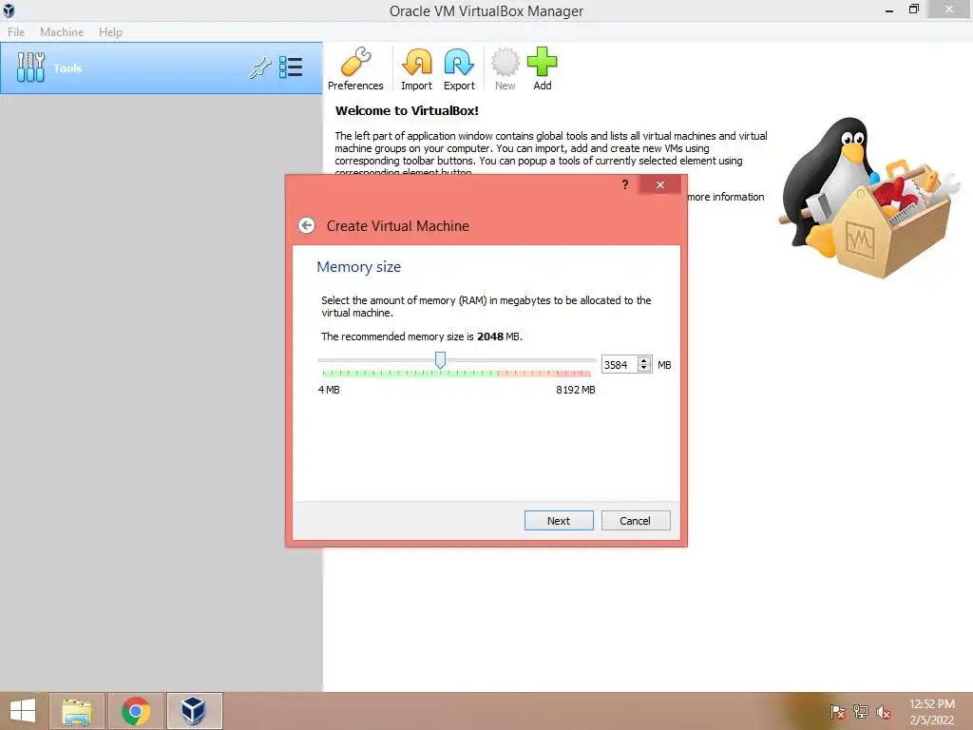Click the greyed New machine icon
This screenshot has width=973, height=730.
point(505,68)
